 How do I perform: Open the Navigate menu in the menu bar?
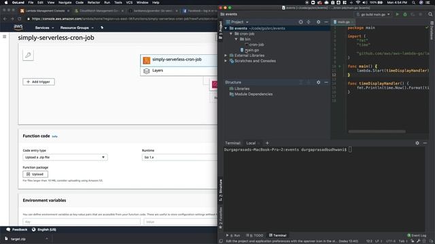click(65, 3)
